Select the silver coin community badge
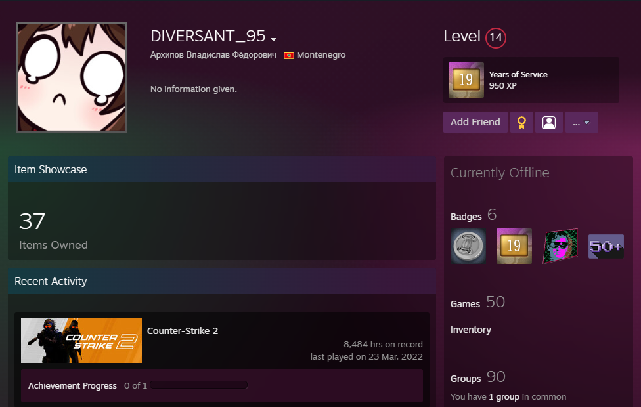641x407 pixels. (x=468, y=246)
